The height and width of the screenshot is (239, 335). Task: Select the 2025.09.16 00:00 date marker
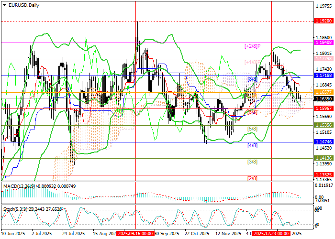135,234
